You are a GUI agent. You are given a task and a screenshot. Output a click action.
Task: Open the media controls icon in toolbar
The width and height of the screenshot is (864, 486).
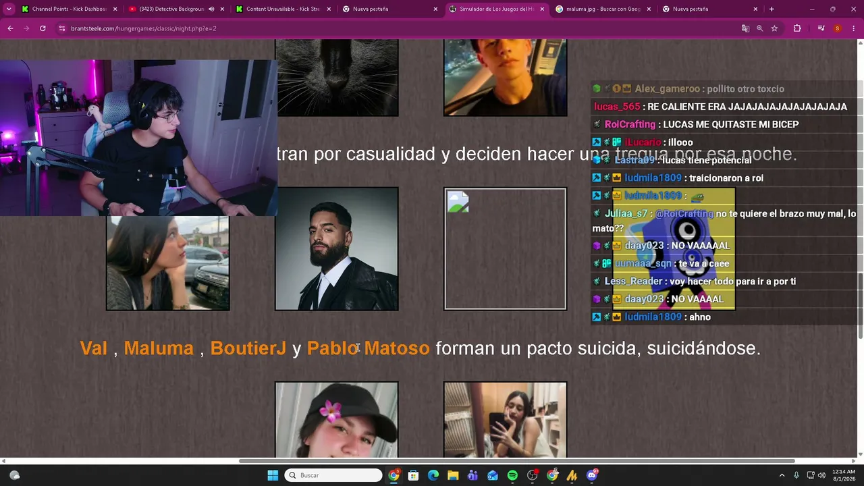[821, 28]
